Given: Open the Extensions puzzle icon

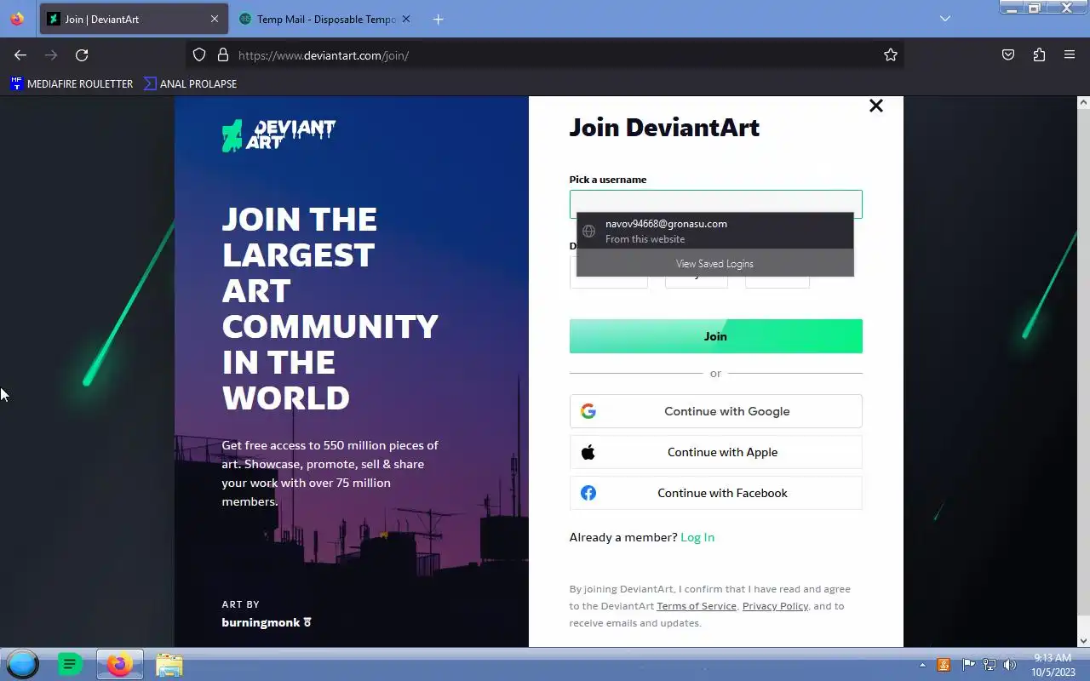Looking at the screenshot, I should click(x=1039, y=55).
